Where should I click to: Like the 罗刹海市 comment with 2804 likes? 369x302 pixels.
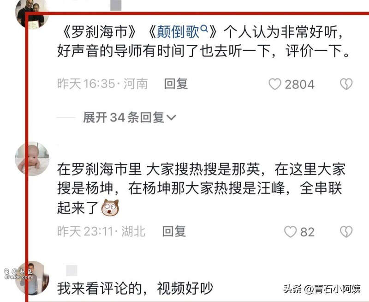275,84
